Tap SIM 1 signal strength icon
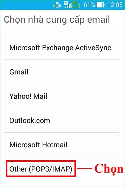The image size is (125, 187). point(68,5)
